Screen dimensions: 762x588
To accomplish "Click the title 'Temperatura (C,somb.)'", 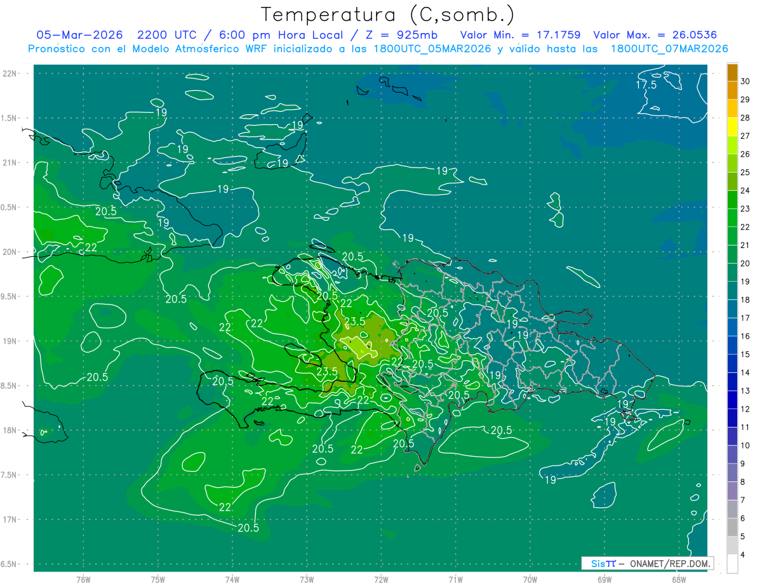I will 387,15.
